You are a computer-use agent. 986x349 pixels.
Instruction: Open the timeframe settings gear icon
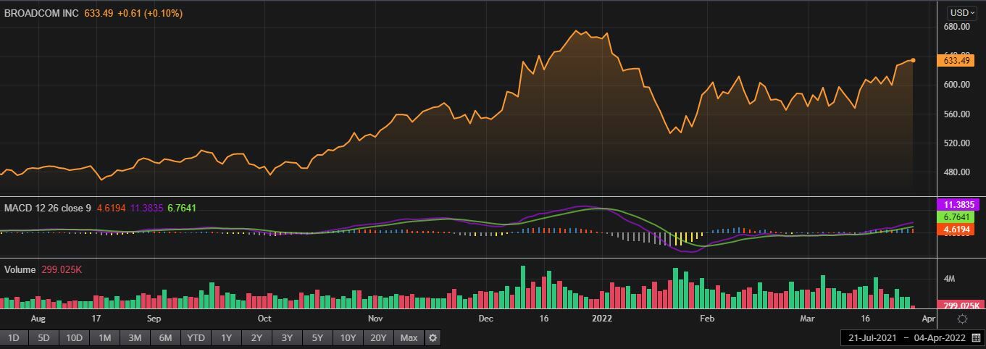pyautogui.click(x=433, y=337)
